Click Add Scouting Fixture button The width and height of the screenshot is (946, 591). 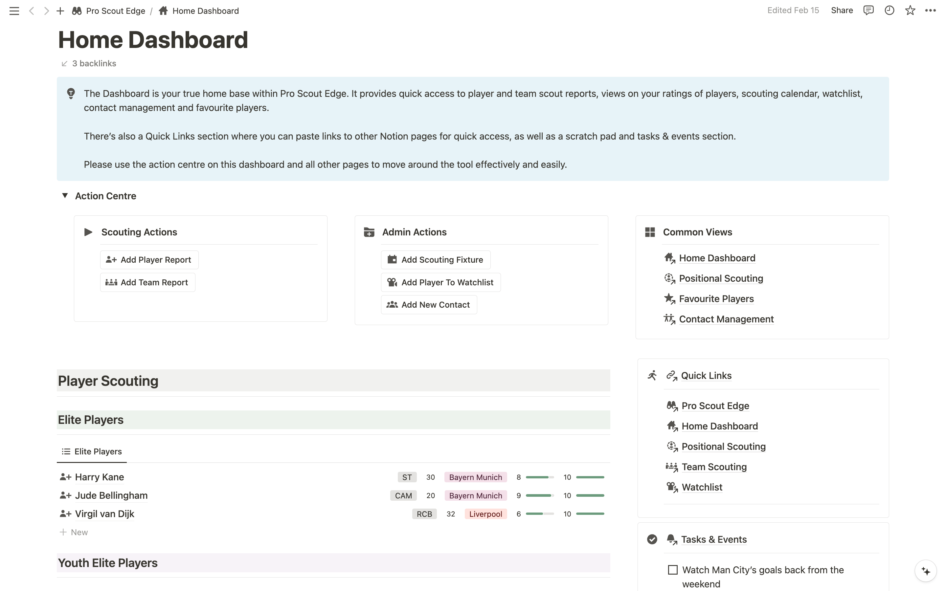[x=436, y=260]
